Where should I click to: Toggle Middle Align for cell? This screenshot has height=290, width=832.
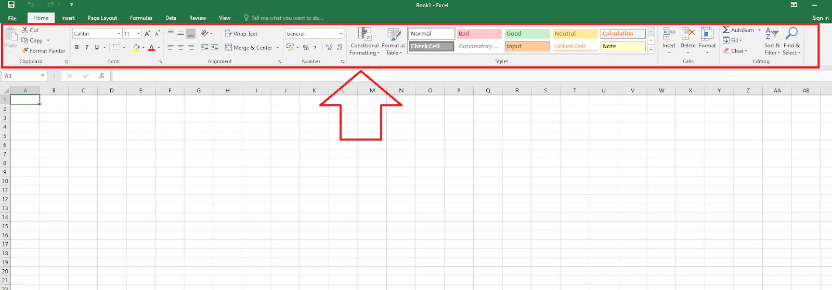[x=180, y=33]
